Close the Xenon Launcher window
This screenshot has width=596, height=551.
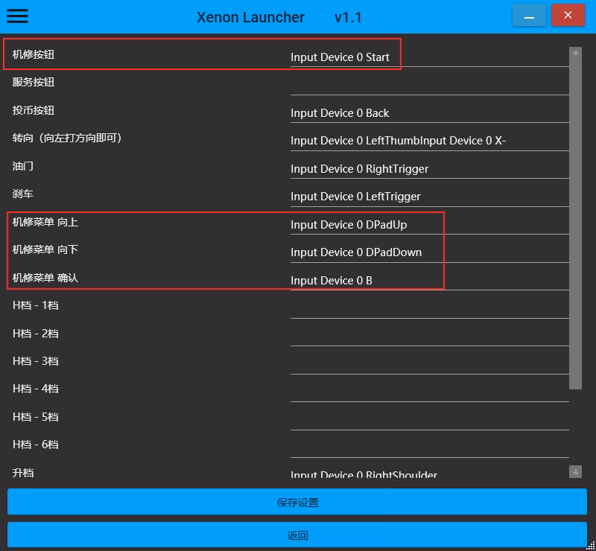click(x=568, y=16)
